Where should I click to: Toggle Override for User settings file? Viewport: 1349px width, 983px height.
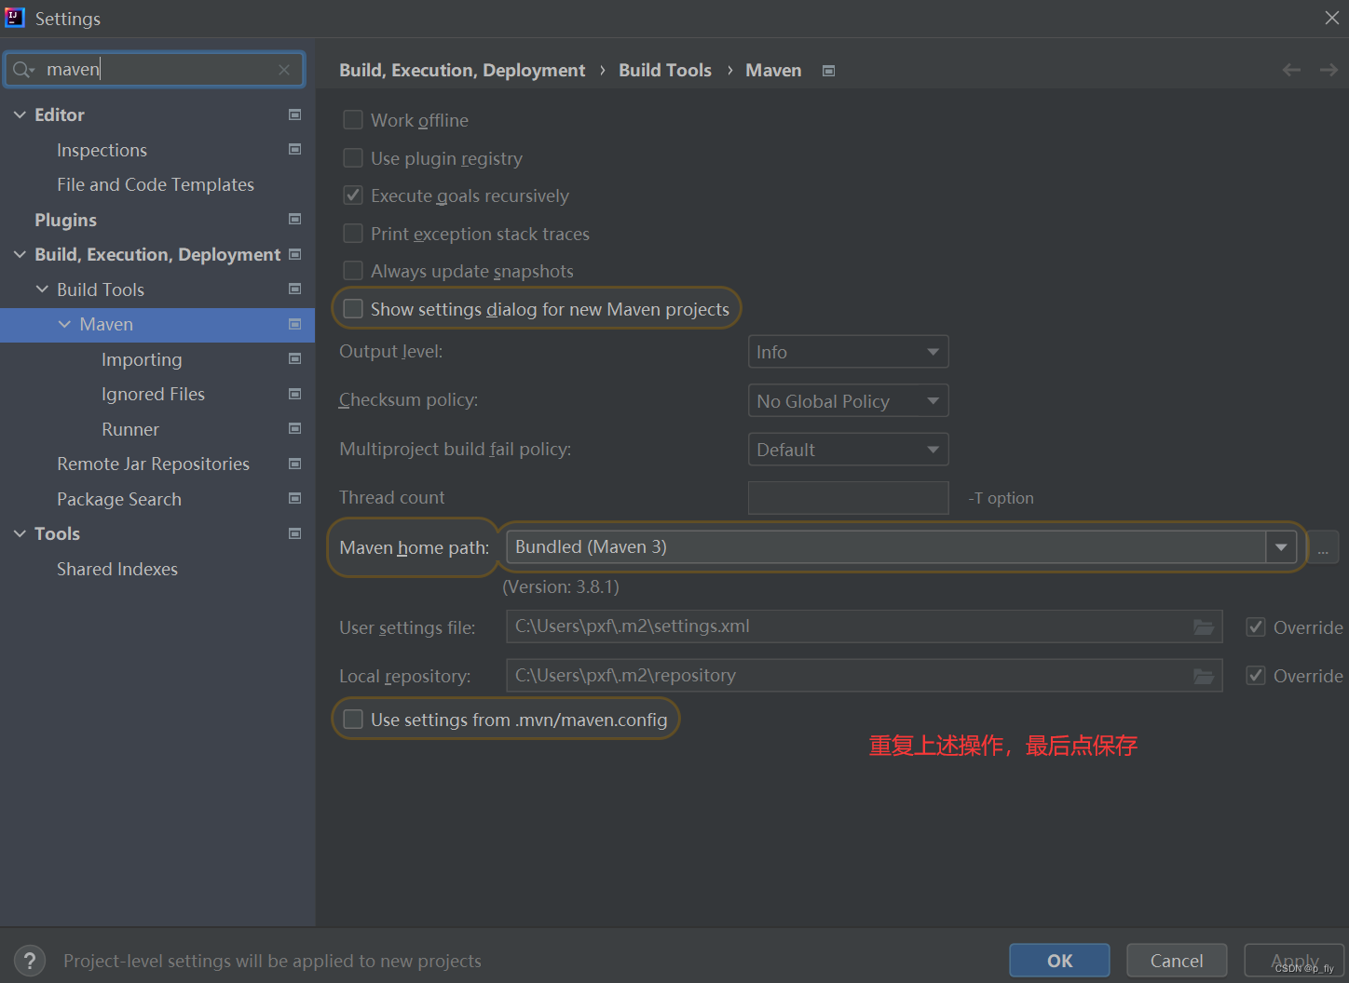1256,627
